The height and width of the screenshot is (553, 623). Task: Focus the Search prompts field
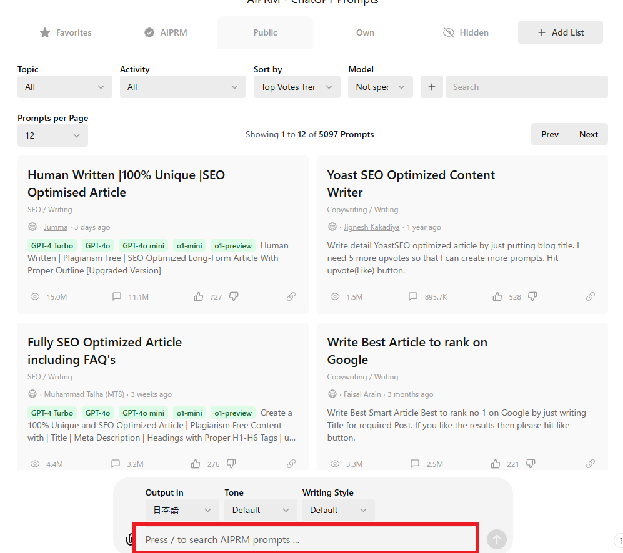coord(526,87)
